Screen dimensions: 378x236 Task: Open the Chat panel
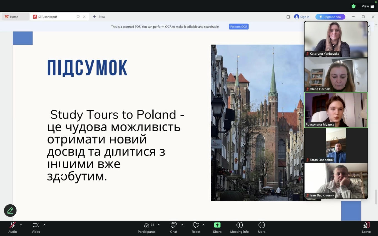click(x=173, y=225)
